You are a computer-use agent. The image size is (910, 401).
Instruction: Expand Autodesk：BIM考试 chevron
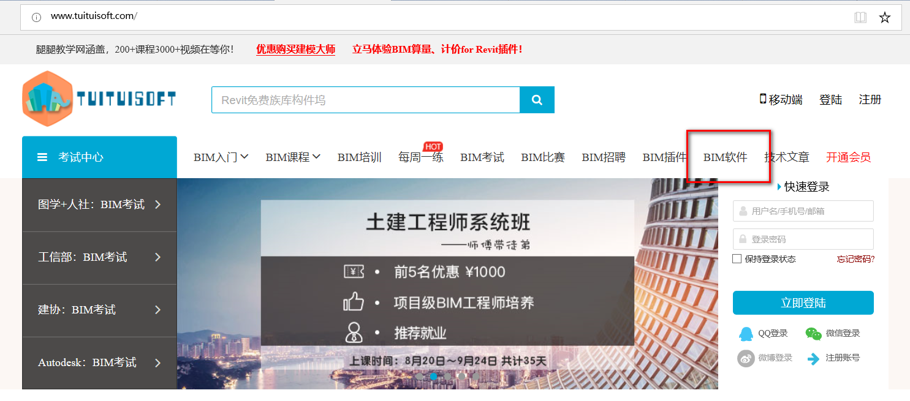click(x=157, y=362)
